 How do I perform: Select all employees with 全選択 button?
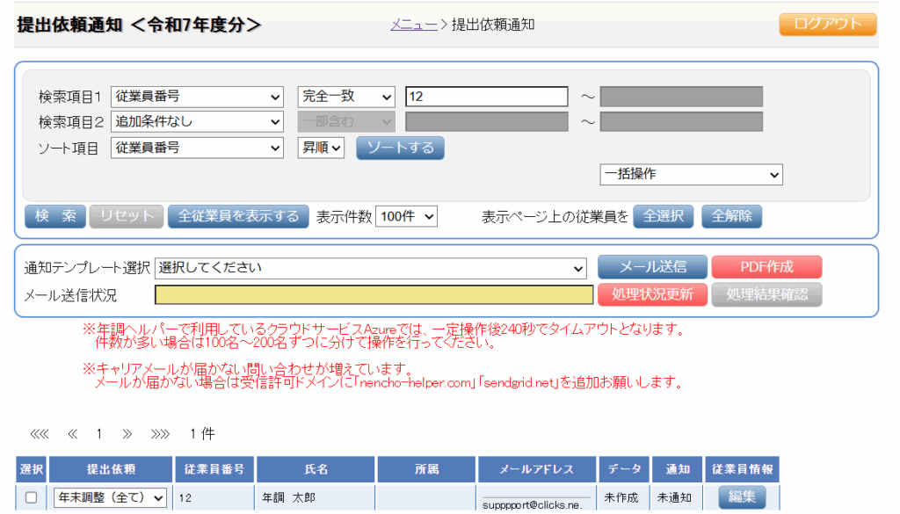(x=664, y=216)
